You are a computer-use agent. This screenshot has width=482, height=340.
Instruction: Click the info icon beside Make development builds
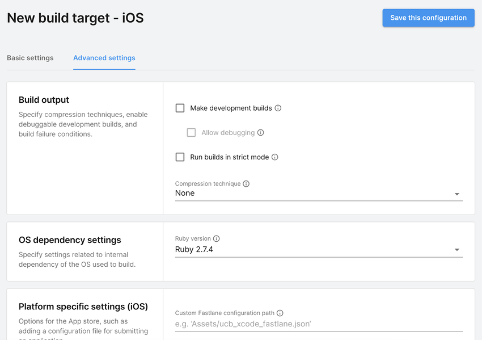pos(278,108)
